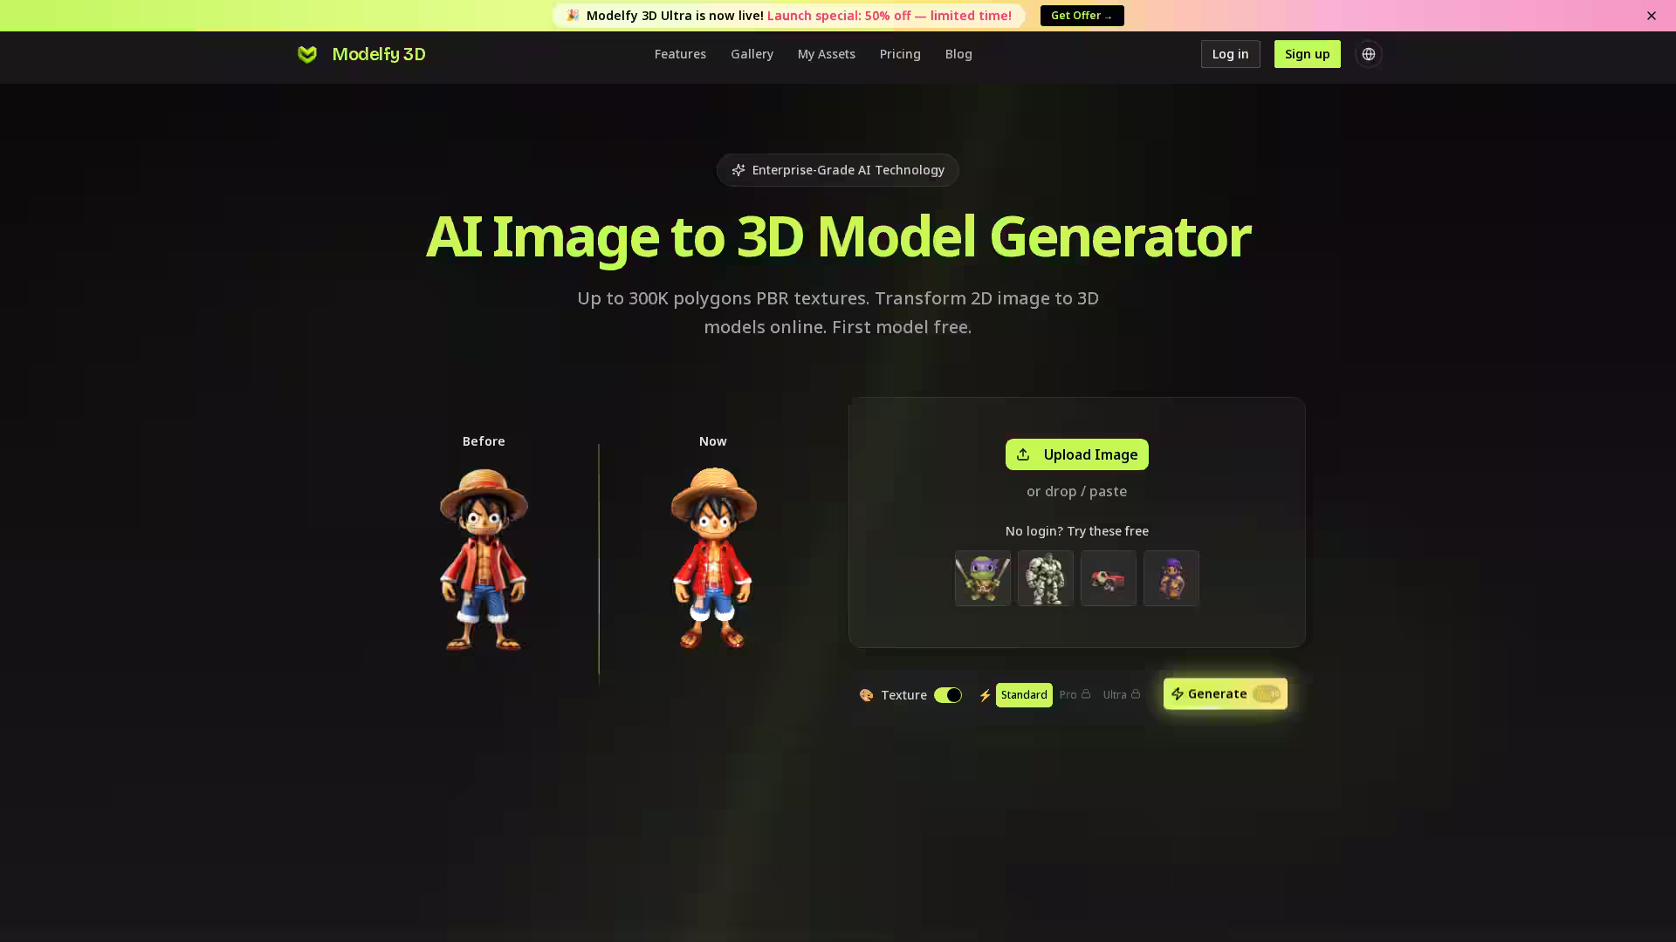Screen dimensions: 1676x942
Task: Select the ninja turtle sample image
Action: pos(982,578)
